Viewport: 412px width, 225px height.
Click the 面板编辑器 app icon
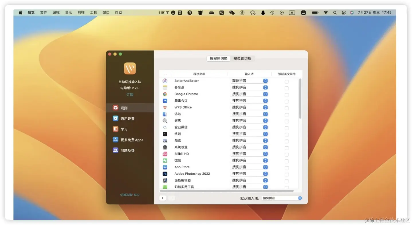[x=165, y=180]
